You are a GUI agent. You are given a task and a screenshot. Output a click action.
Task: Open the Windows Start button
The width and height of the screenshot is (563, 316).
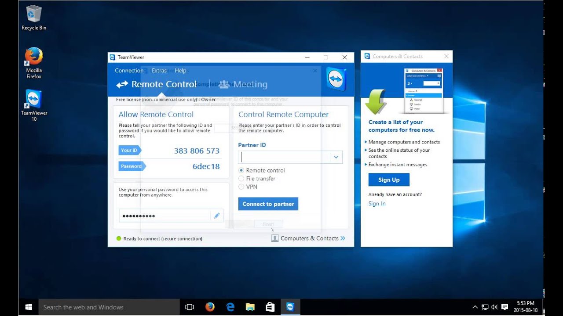pyautogui.click(x=29, y=307)
